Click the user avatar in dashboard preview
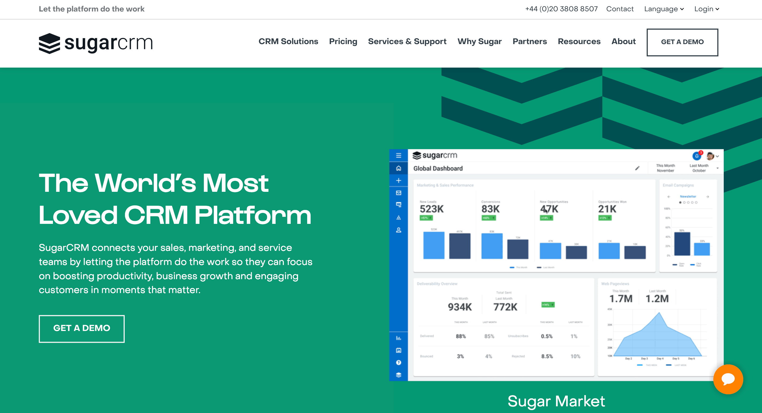762x413 pixels. click(x=710, y=156)
